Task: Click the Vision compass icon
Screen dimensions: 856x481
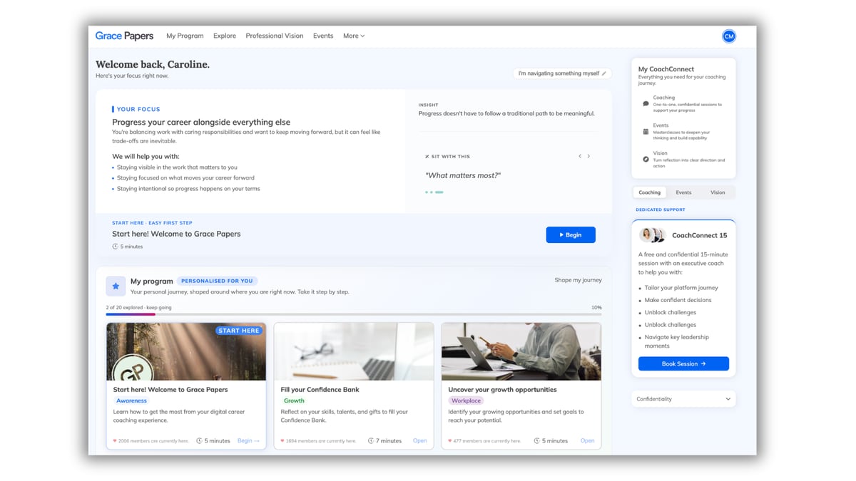Action: click(646, 160)
